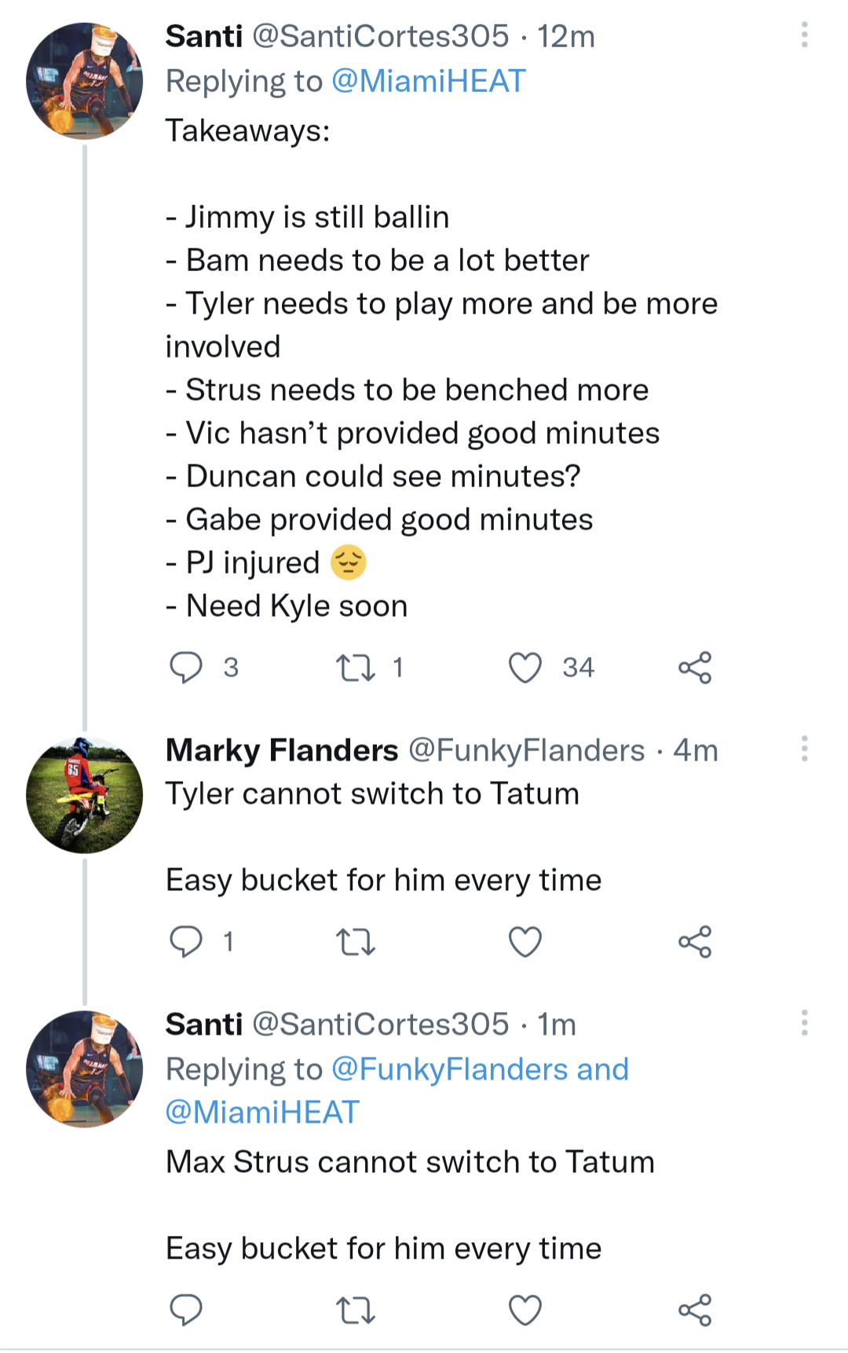The width and height of the screenshot is (848, 1353).
Task: Like Santi's Takeaways tweet with 34 likes
Action: 525,668
